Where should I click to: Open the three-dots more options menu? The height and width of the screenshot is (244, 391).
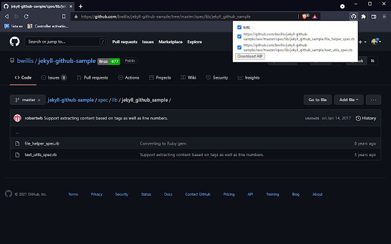click(x=373, y=100)
